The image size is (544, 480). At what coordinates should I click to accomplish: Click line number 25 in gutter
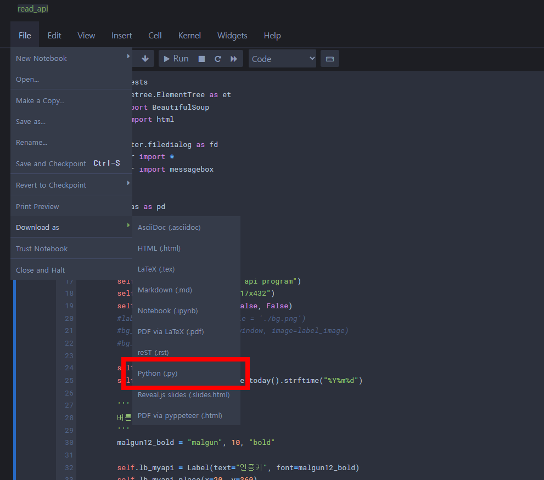point(69,381)
